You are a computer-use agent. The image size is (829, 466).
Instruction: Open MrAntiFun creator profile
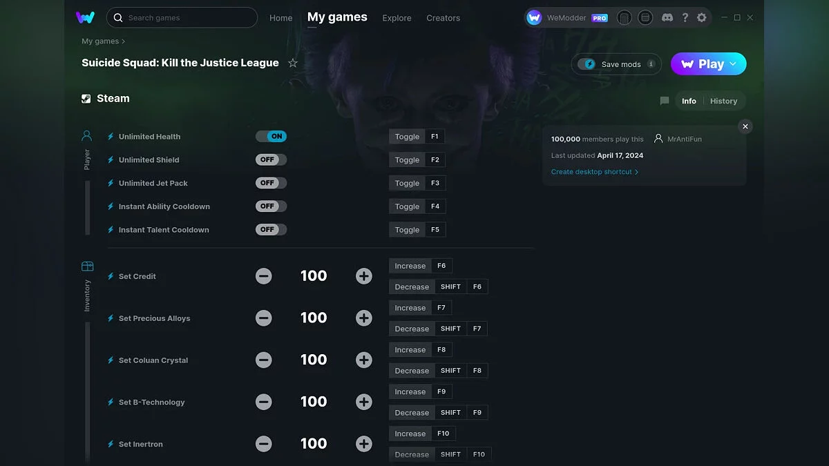(x=678, y=139)
